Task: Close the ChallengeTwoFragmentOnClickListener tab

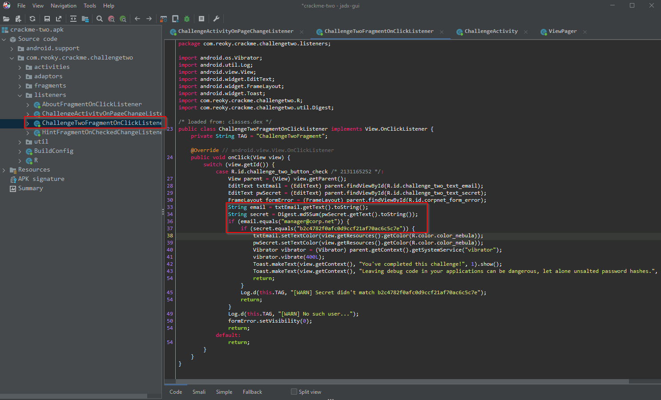Action: coord(442,32)
